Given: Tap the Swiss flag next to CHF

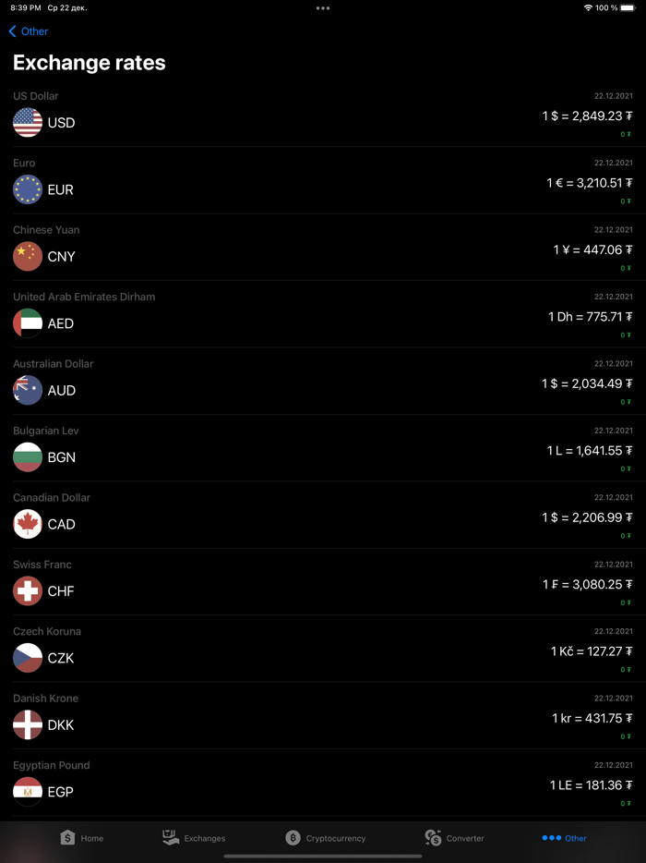Looking at the screenshot, I should 27,591.
